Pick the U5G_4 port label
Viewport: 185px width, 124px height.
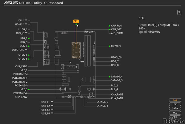click(24, 46)
